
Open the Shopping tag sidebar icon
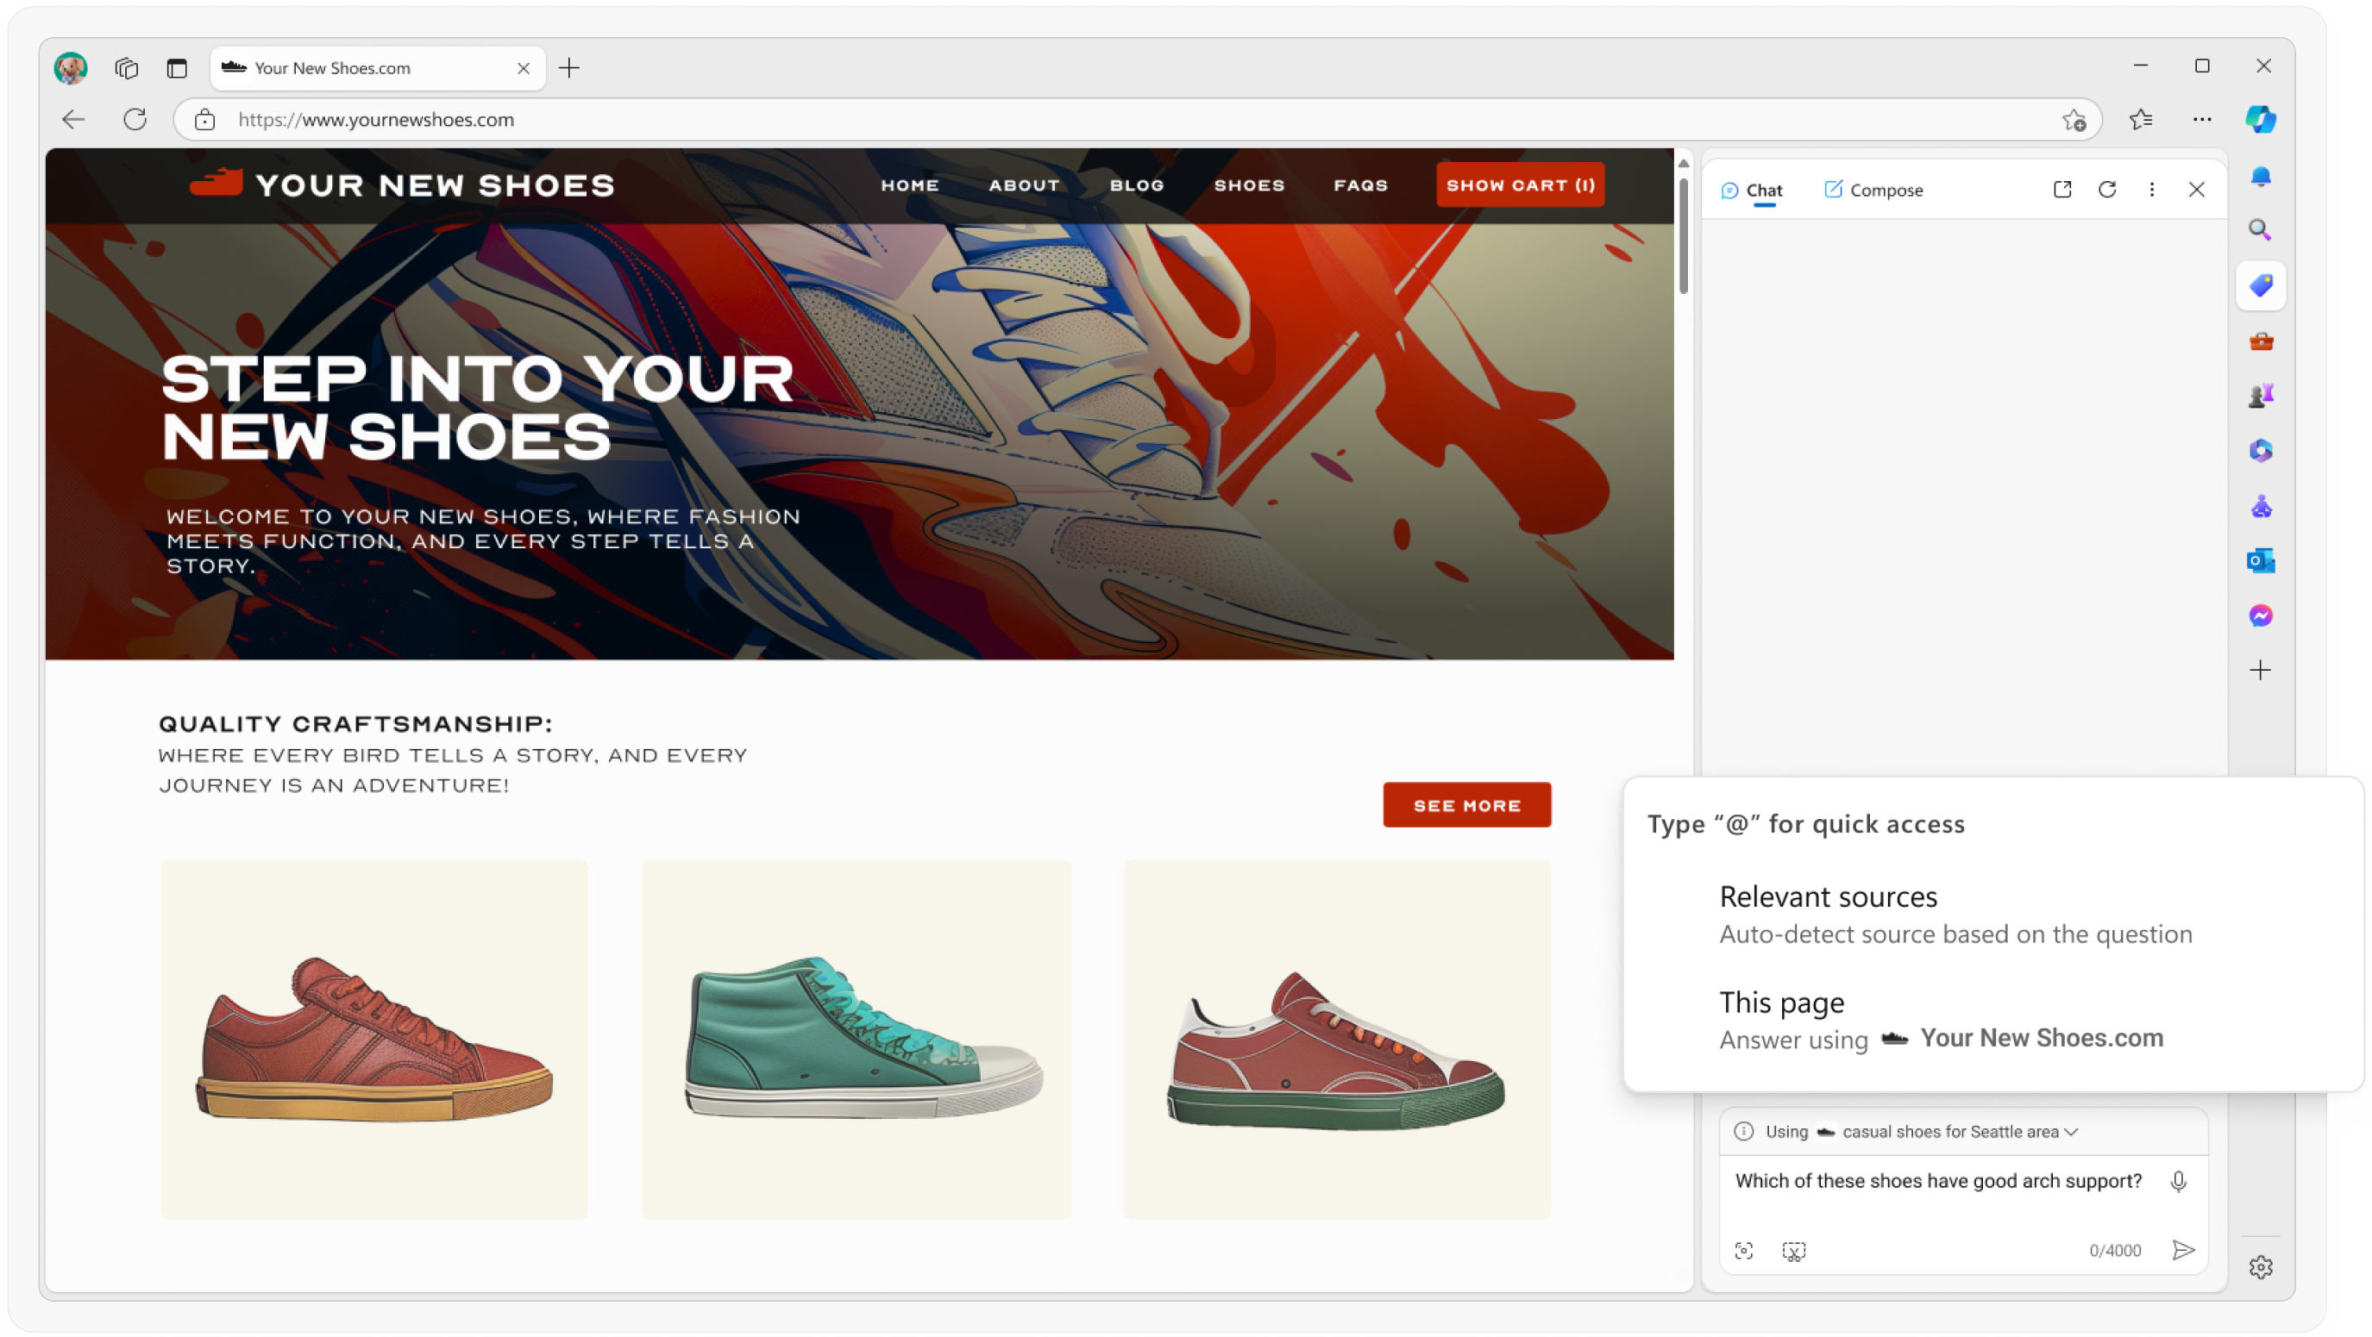[2261, 285]
